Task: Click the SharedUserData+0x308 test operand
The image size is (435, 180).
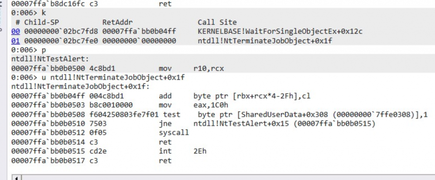Action: click(312, 114)
